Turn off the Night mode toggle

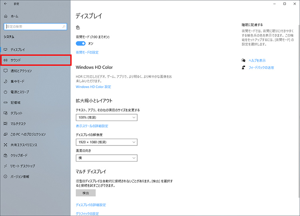pos(80,43)
